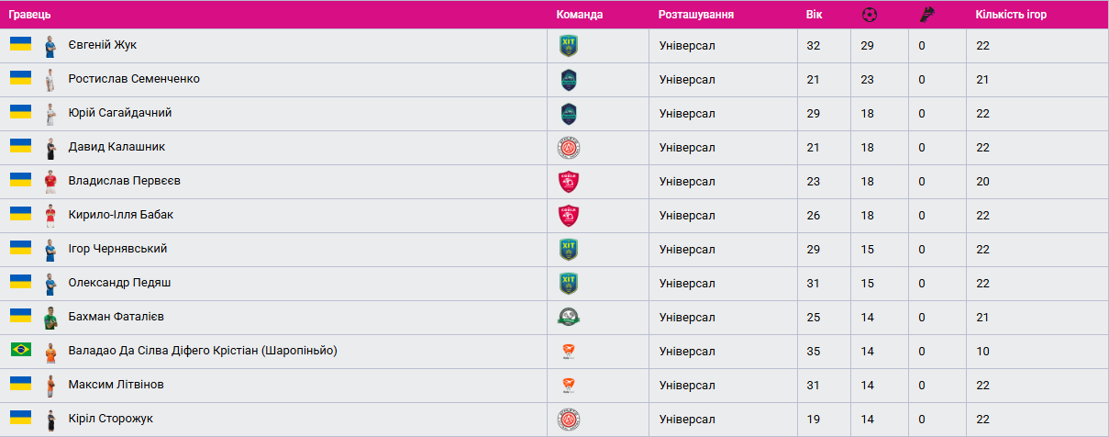This screenshot has width=1109, height=437.
Task: Click the Brazil flag icon
Action: [20, 350]
